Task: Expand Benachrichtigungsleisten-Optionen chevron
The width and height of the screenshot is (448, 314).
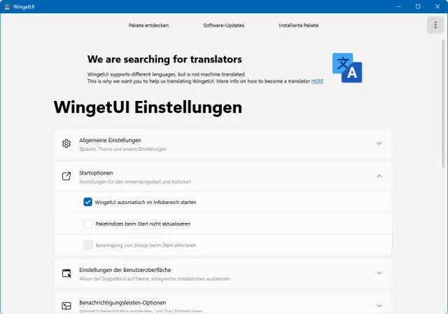Action: [x=379, y=306]
